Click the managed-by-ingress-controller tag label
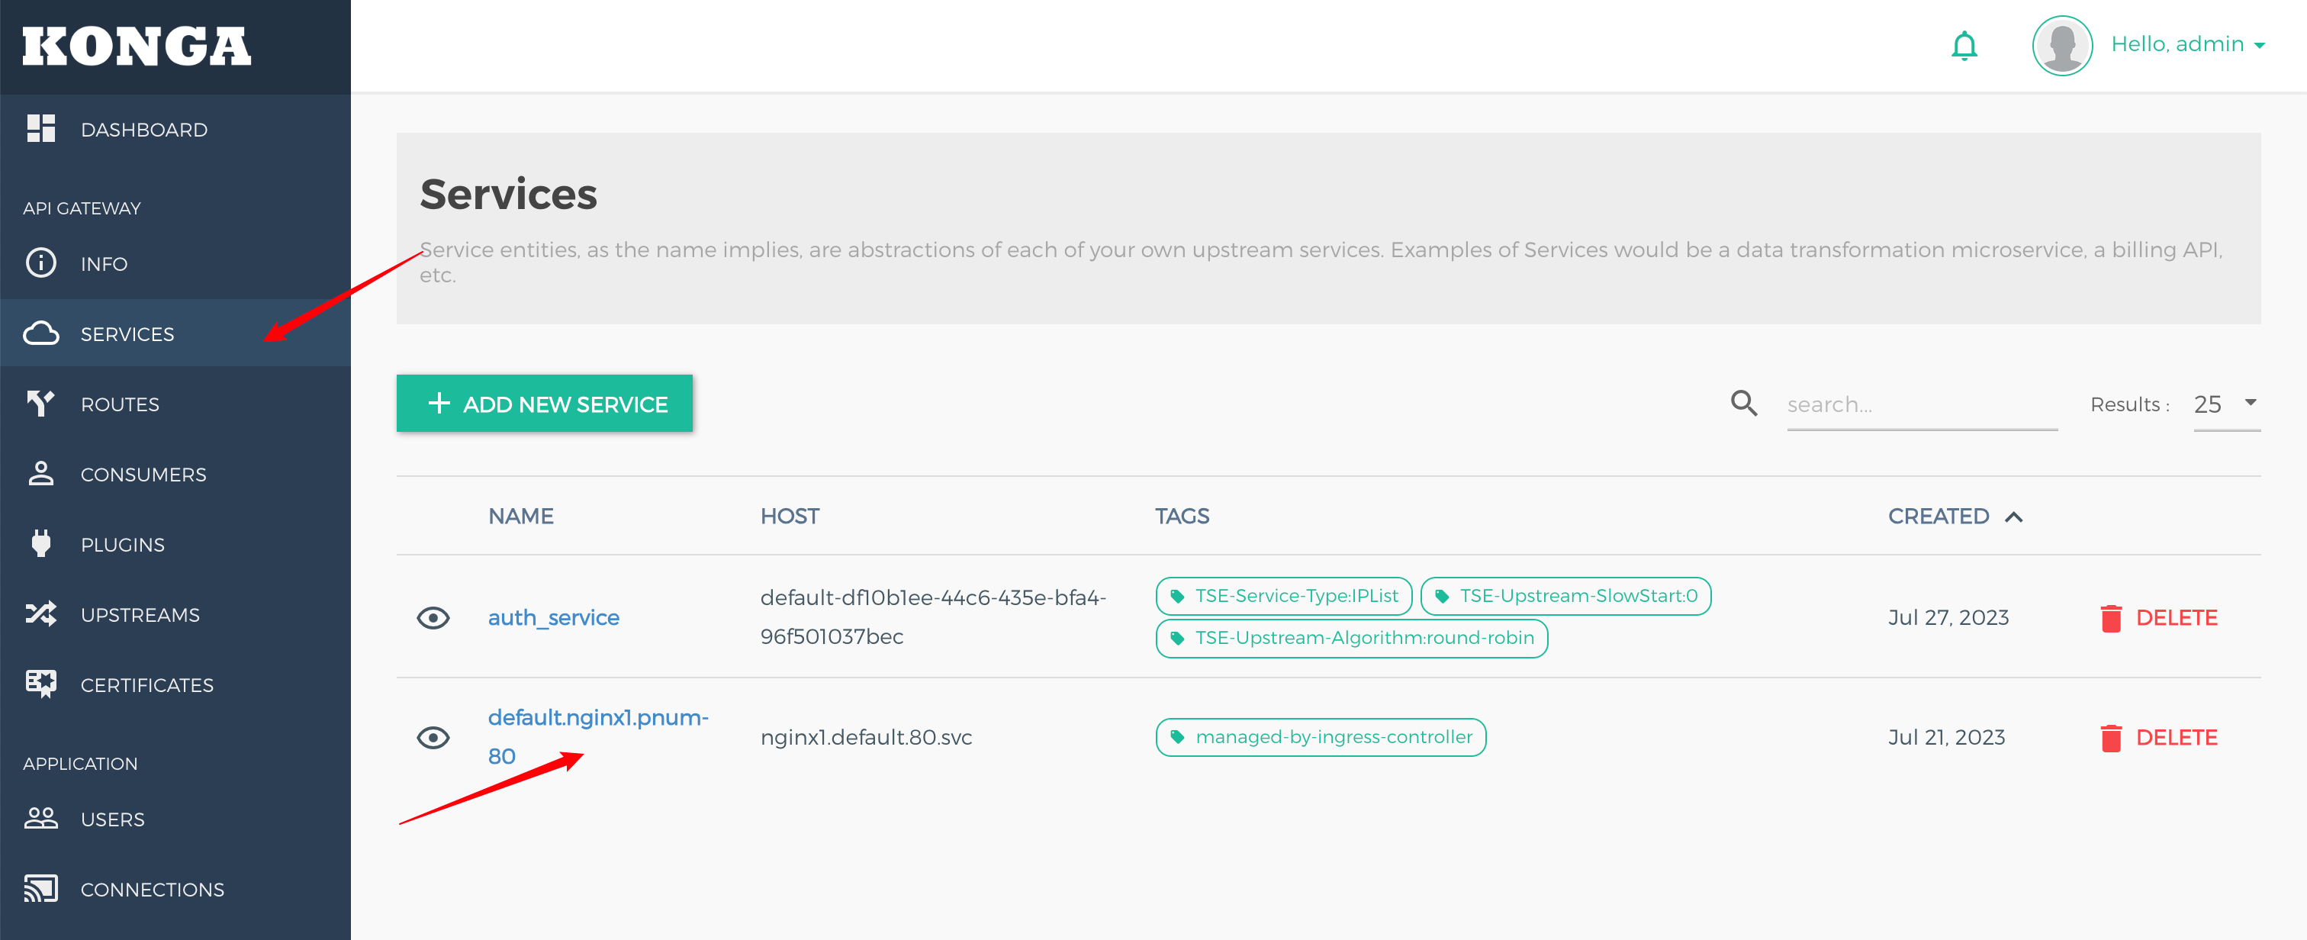Screen dimensions: 2307x940 tap(1334, 736)
